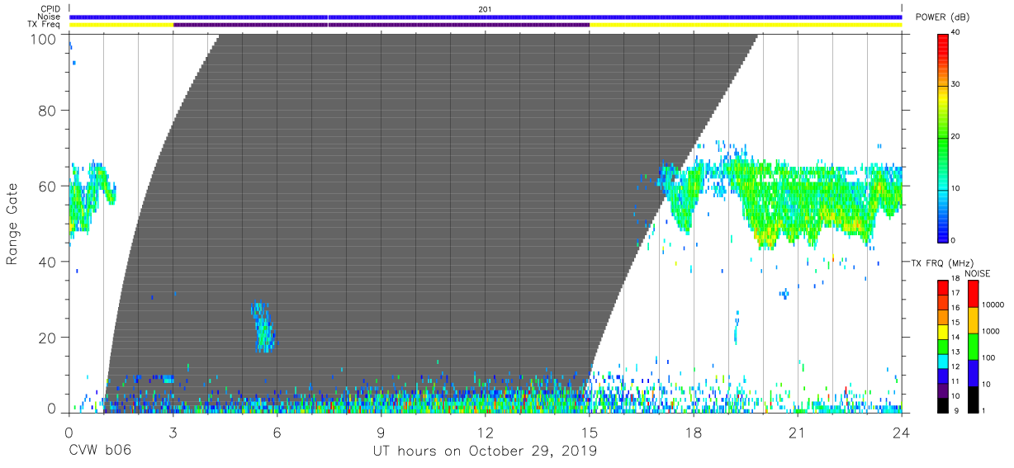Screen dimensions: 1014x468
Task: Click the 1000 tick on the NOISE legend
Action: 991,331
